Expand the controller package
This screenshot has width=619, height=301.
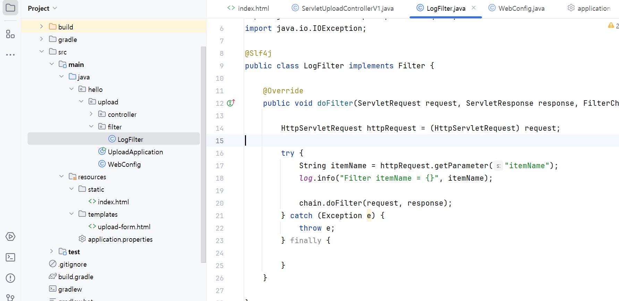(91, 114)
